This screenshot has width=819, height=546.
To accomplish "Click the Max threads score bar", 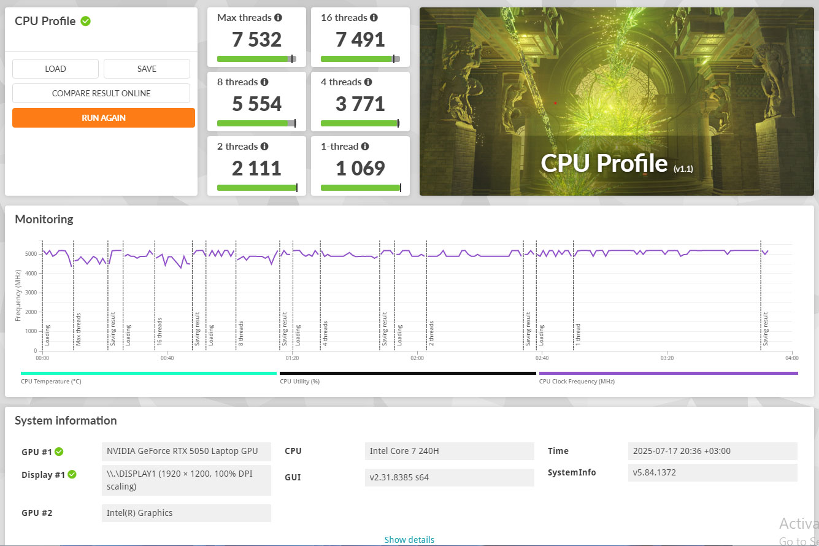I will (256, 59).
